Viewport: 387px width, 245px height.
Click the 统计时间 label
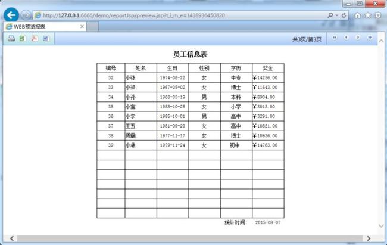coord(235,222)
